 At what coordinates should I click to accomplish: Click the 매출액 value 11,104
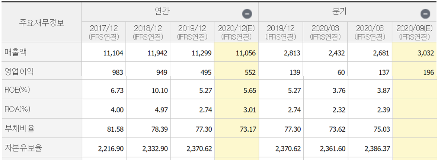(112, 53)
